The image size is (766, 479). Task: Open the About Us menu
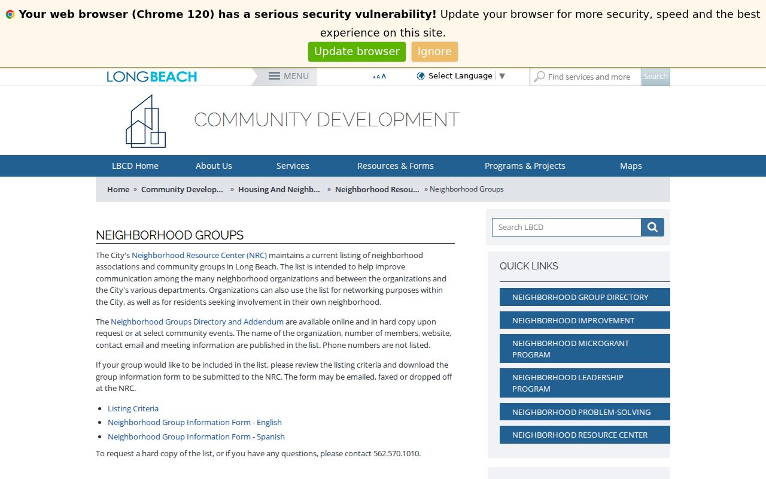(x=214, y=166)
